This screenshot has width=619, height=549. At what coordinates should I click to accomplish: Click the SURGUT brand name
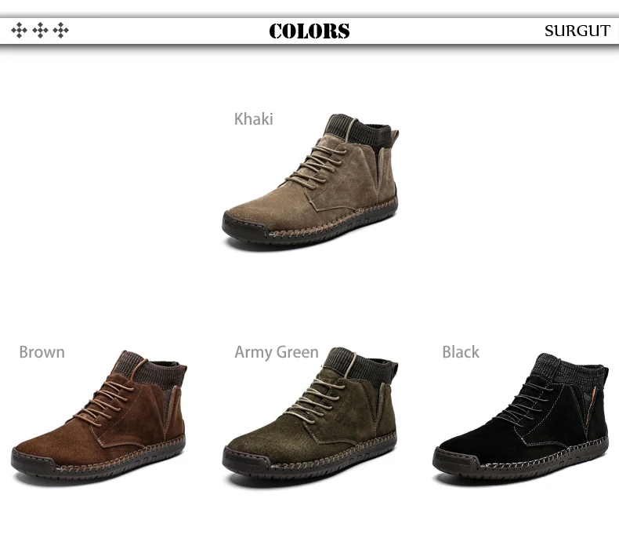(x=577, y=31)
